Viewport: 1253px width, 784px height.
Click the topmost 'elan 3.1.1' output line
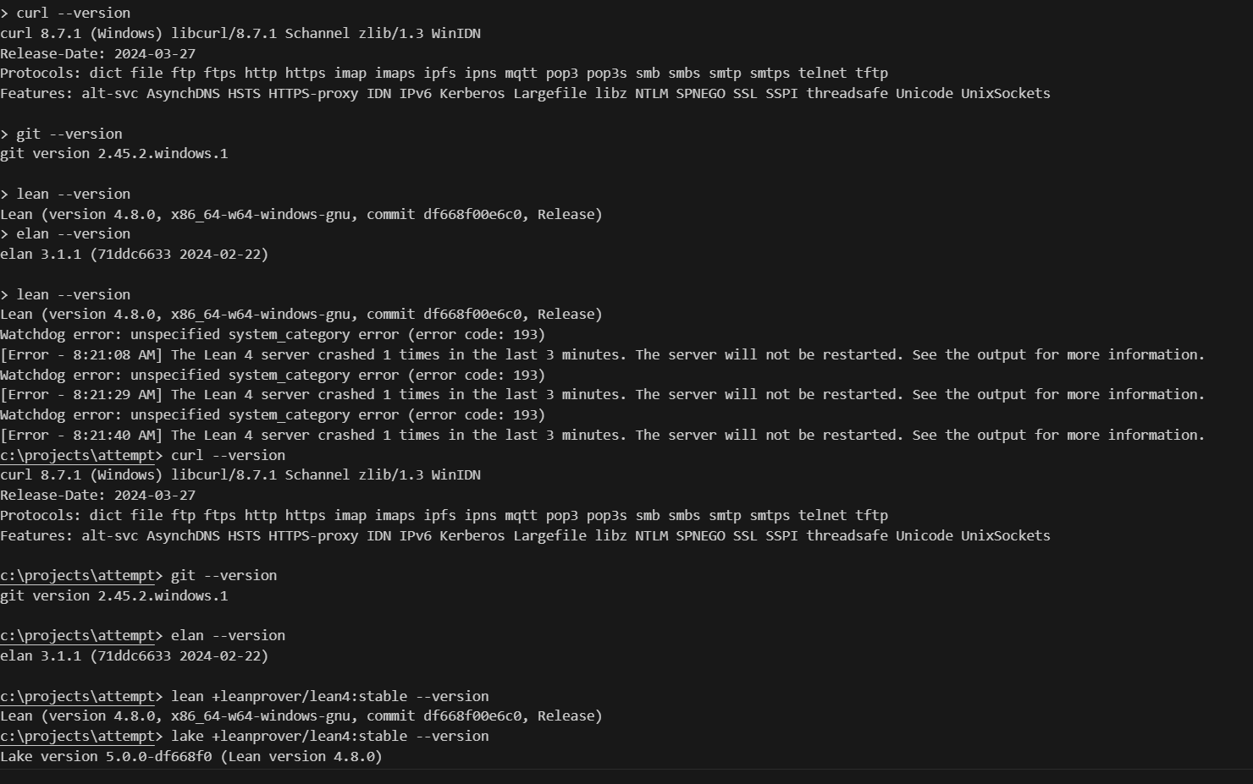[135, 254]
